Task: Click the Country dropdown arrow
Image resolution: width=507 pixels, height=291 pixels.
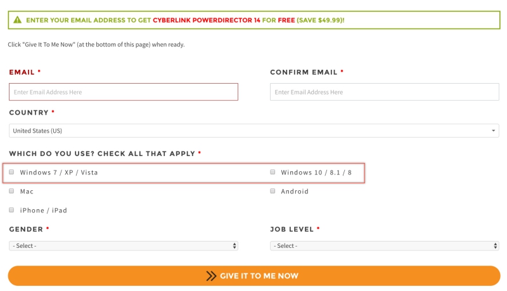Action: coord(494,131)
